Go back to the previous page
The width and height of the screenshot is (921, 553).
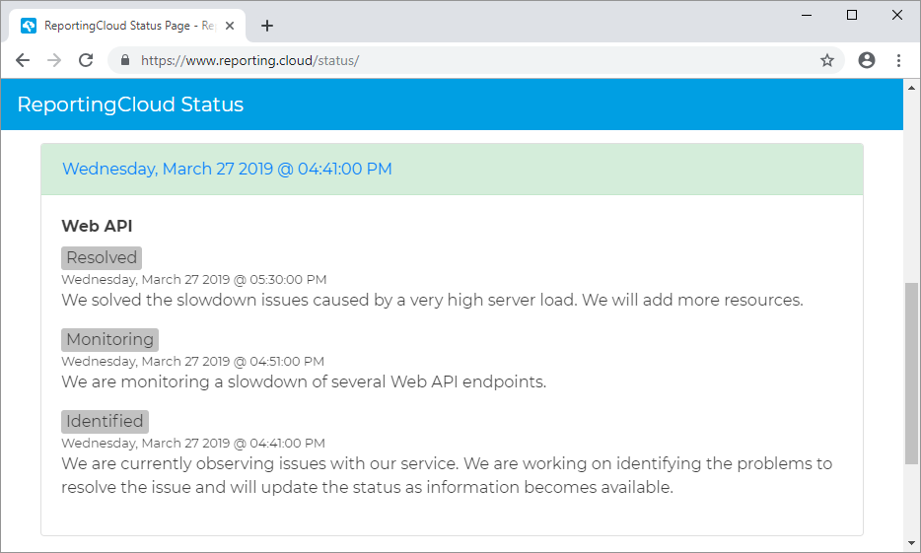[23, 60]
